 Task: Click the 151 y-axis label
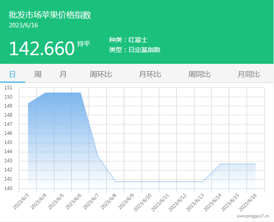(8, 88)
